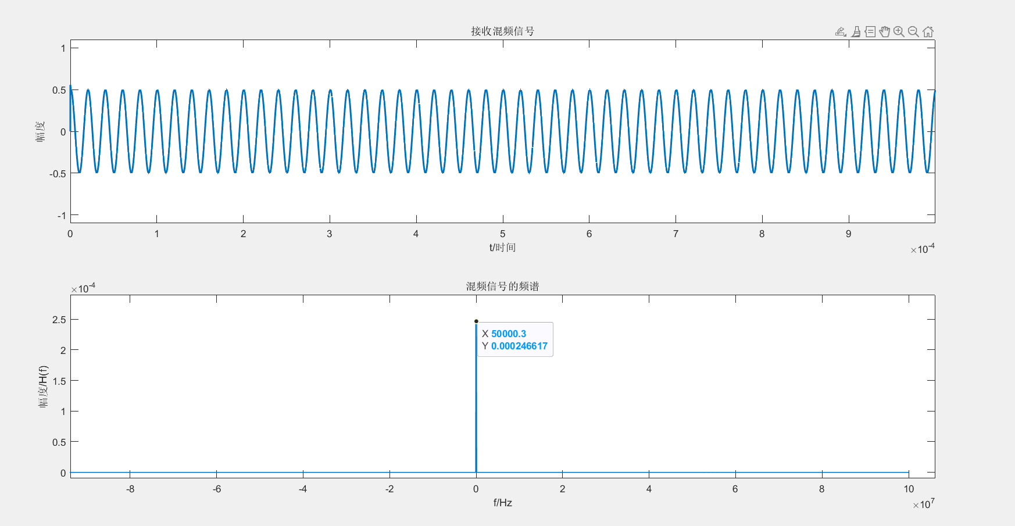Image resolution: width=1015 pixels, height=526 pixels.
Task: Click the export figure icon
Action: coord(840,31)
